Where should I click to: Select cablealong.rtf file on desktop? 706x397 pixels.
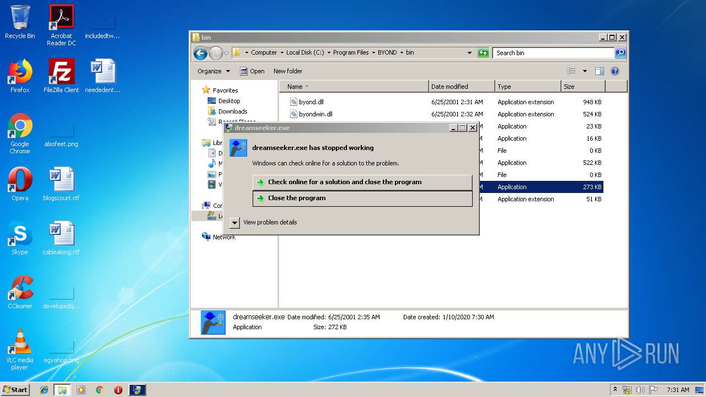(61, 238)
